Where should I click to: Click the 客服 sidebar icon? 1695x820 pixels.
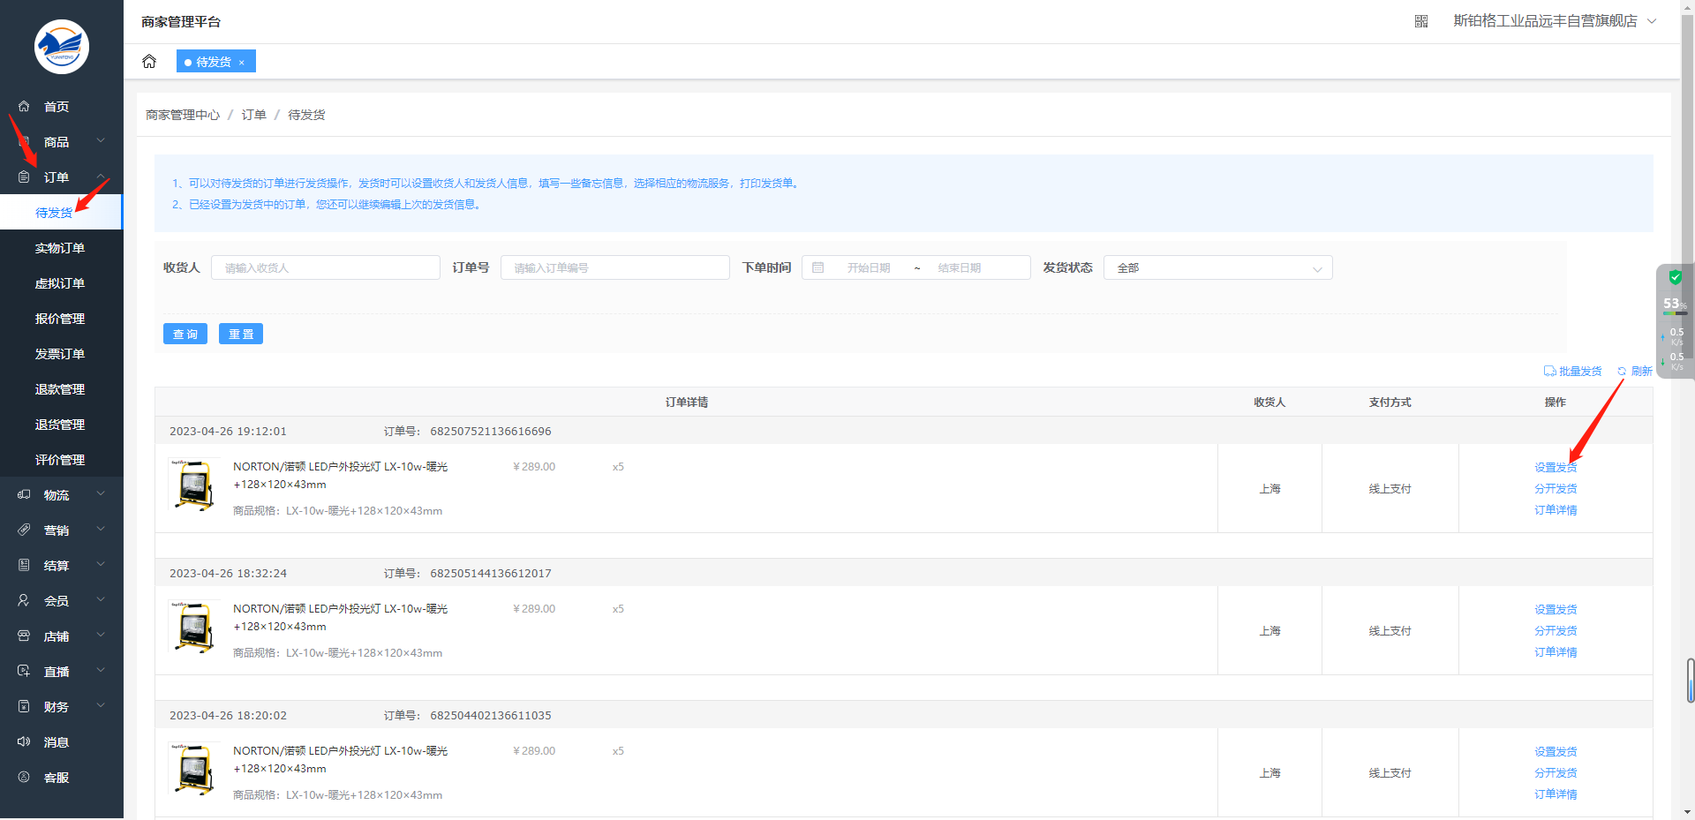24,777
